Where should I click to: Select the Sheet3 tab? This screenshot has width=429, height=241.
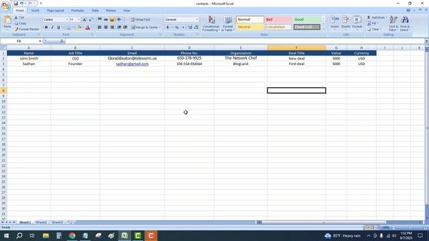(x=57, y=222)
